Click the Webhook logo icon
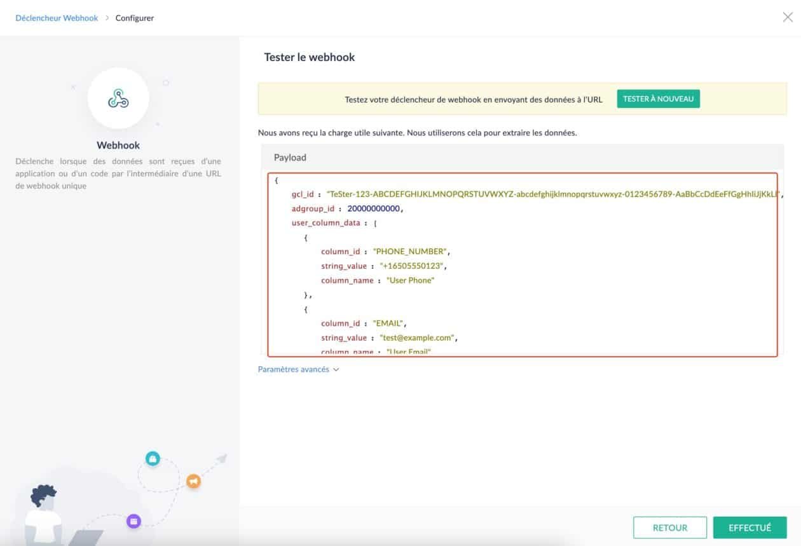801x546 pixels. point(118,99)
